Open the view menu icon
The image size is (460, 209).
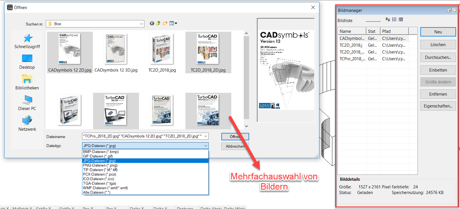point(173,23)
